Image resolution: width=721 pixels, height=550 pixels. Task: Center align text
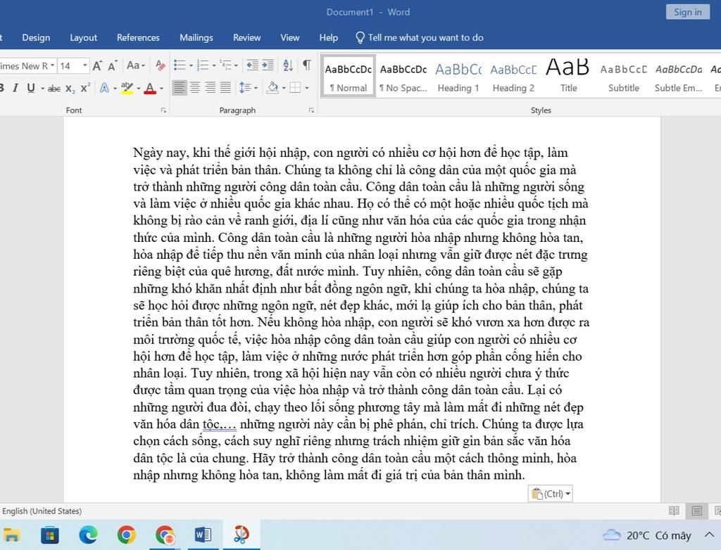pos(195,88)
